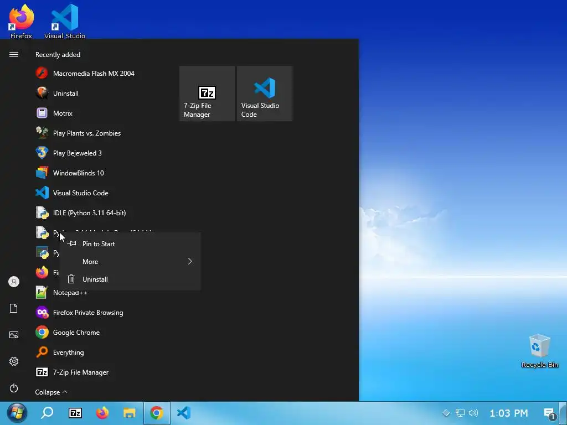Open Documents from the Start sidebar

(x=14, y=308)
